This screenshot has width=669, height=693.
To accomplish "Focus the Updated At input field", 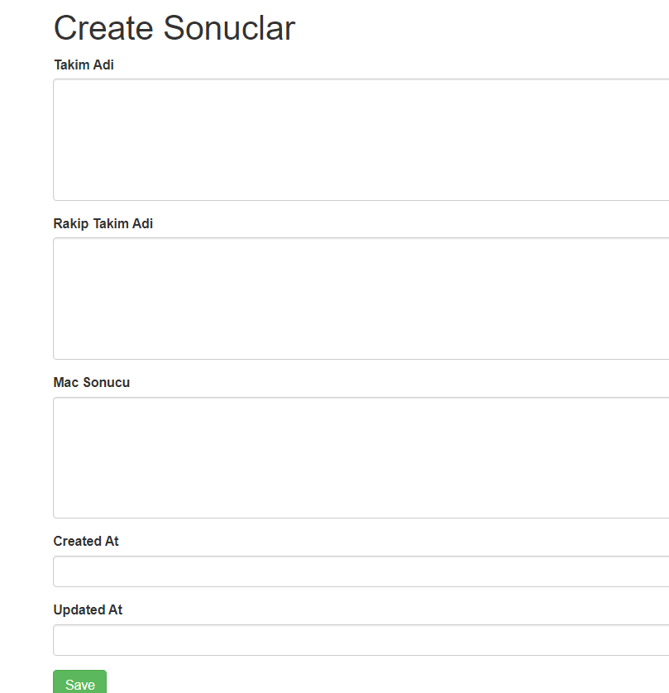I will pos(361,640).
